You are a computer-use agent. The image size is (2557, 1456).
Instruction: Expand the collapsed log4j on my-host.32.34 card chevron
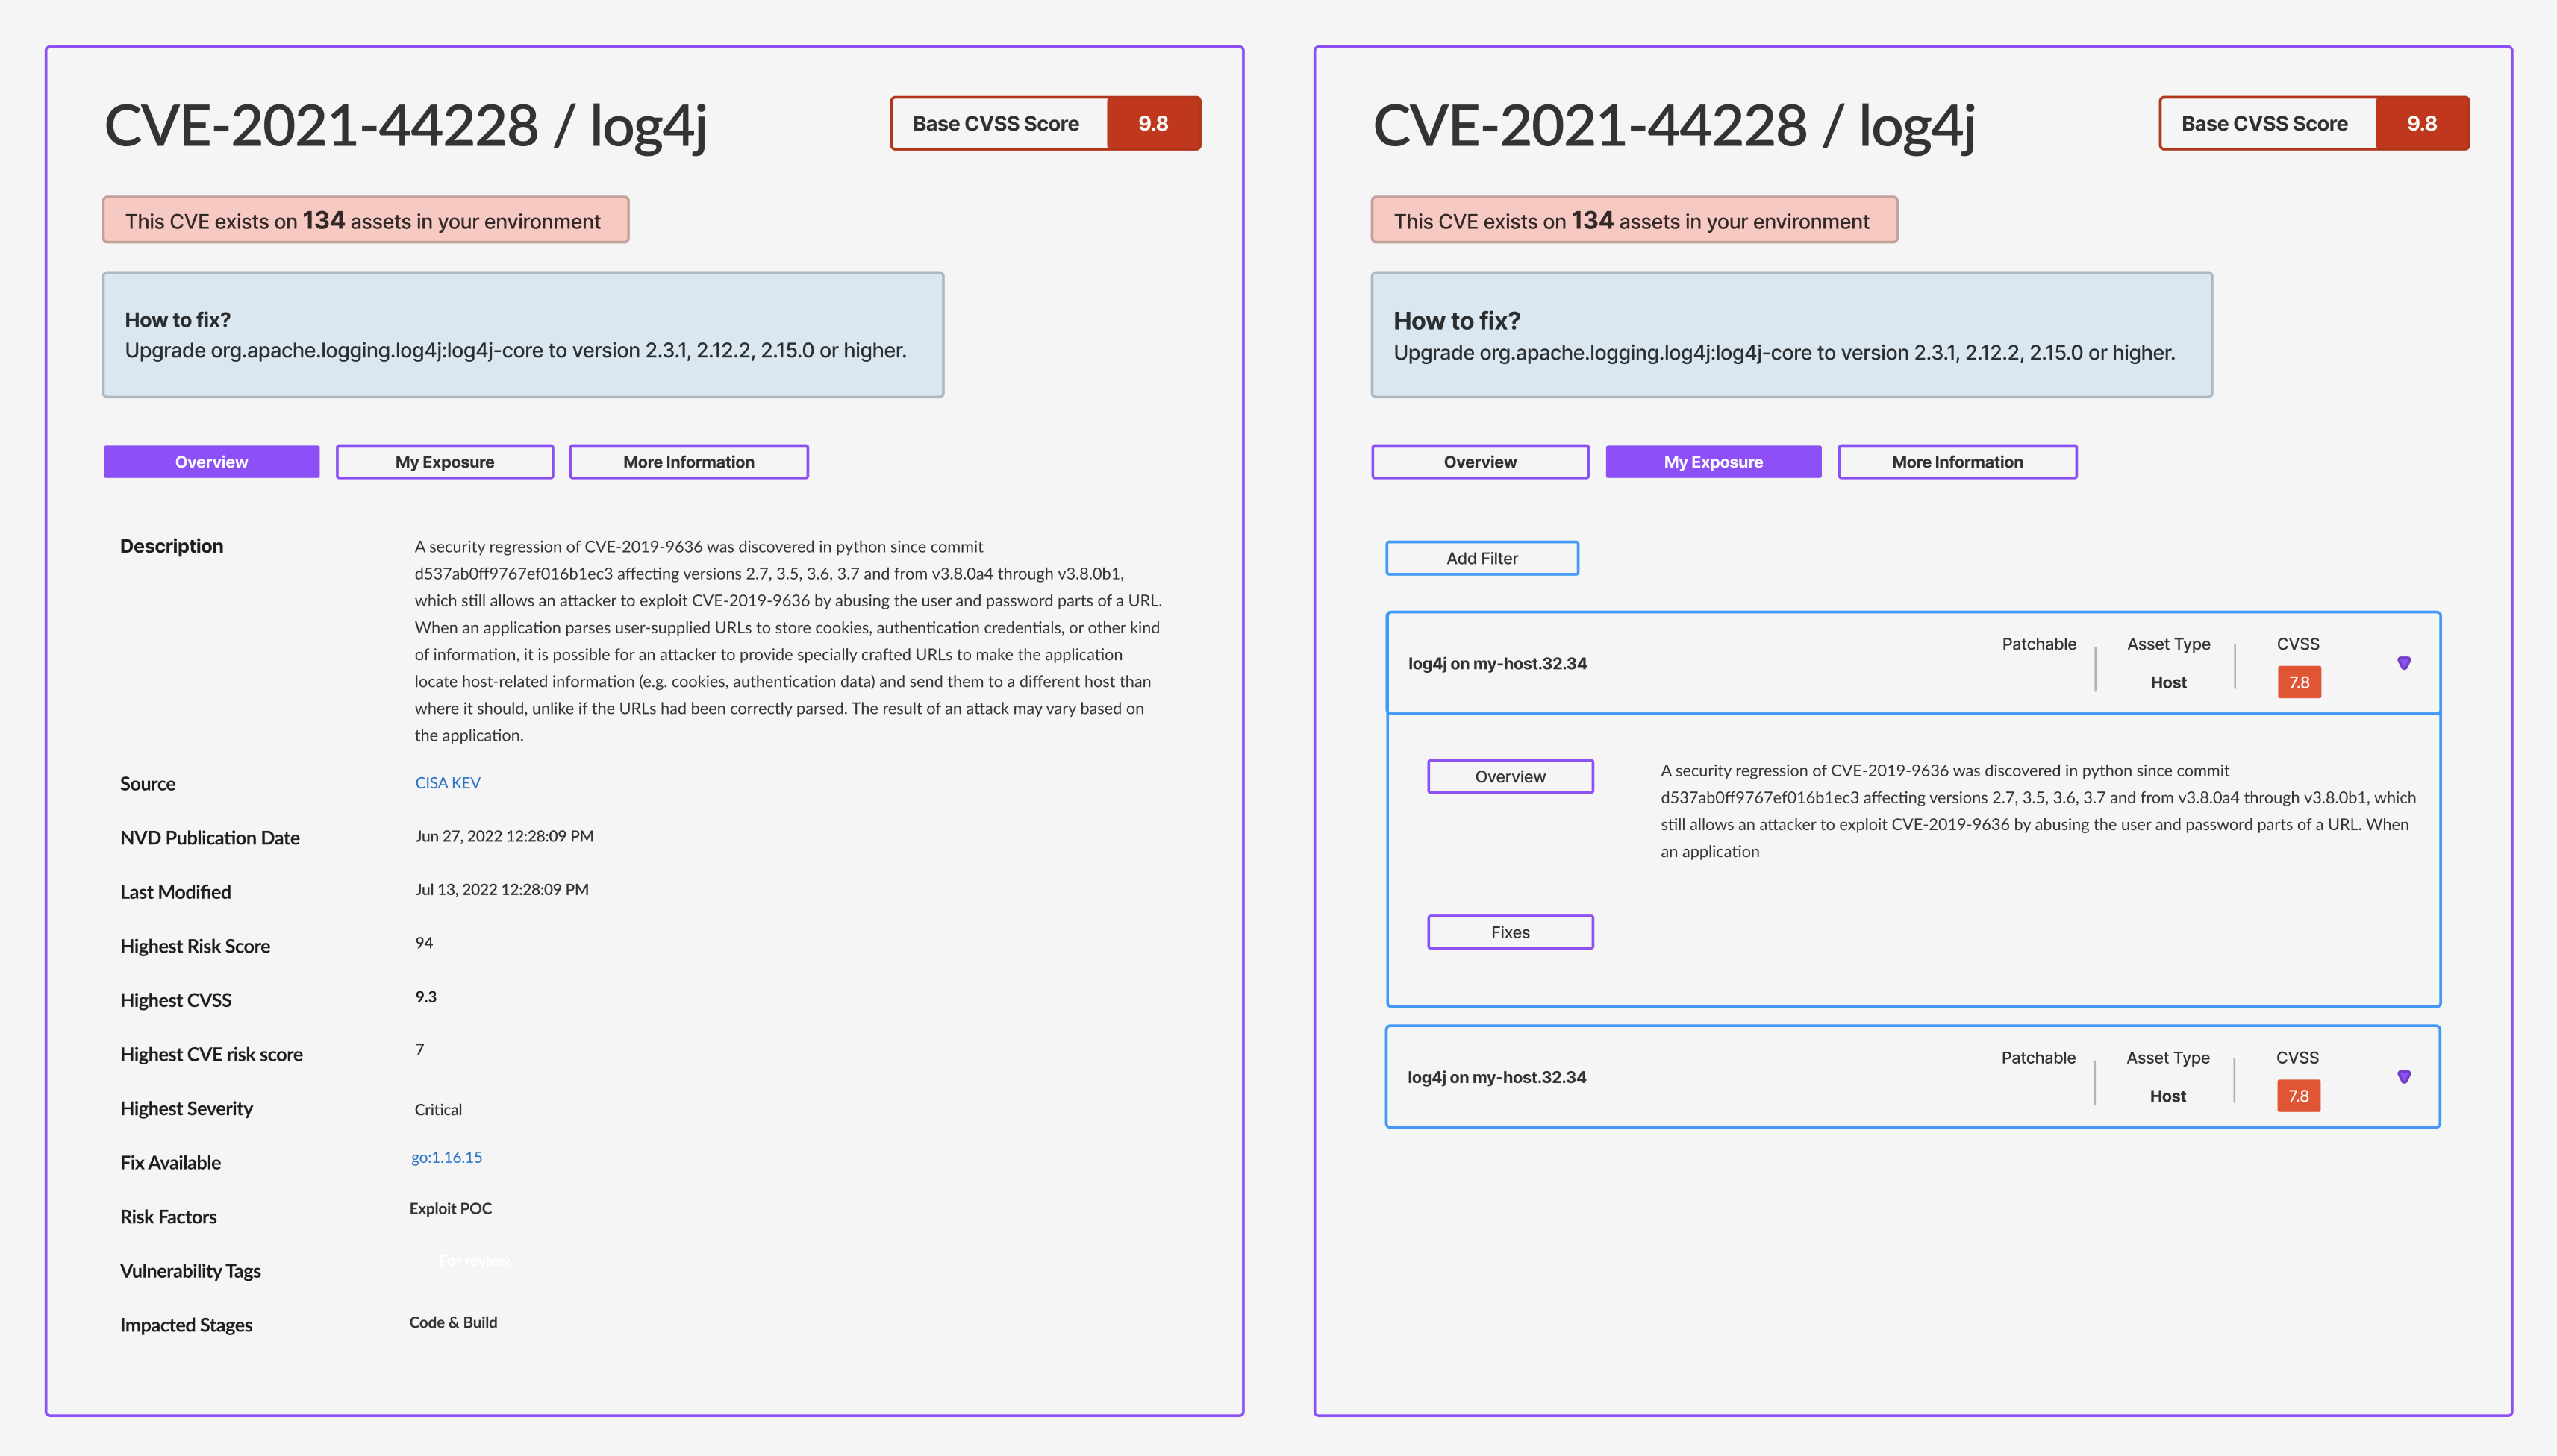2403,1077
